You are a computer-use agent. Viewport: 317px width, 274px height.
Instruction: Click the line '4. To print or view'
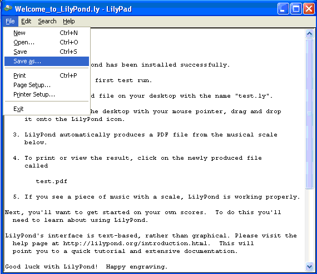click(137, 158)
